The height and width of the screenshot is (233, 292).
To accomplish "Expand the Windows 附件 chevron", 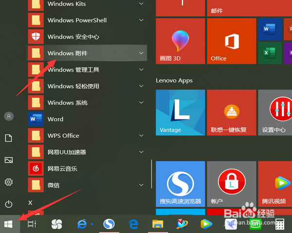I will (141, 53).
